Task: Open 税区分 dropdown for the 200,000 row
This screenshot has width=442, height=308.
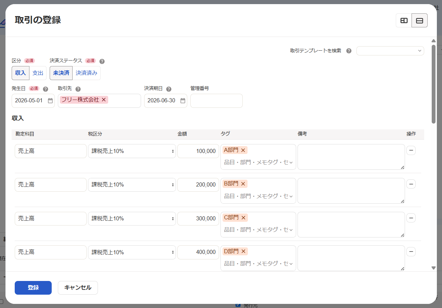Action: [132, 184]
